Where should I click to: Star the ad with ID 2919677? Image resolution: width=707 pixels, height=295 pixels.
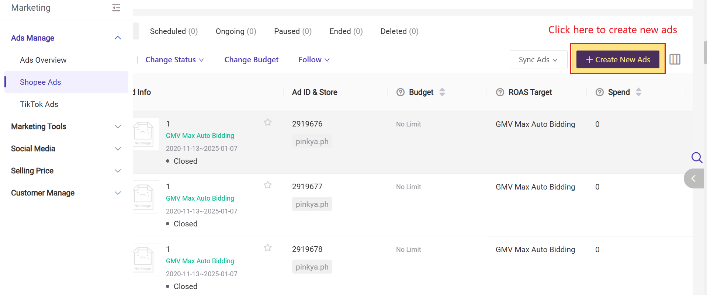268,185
